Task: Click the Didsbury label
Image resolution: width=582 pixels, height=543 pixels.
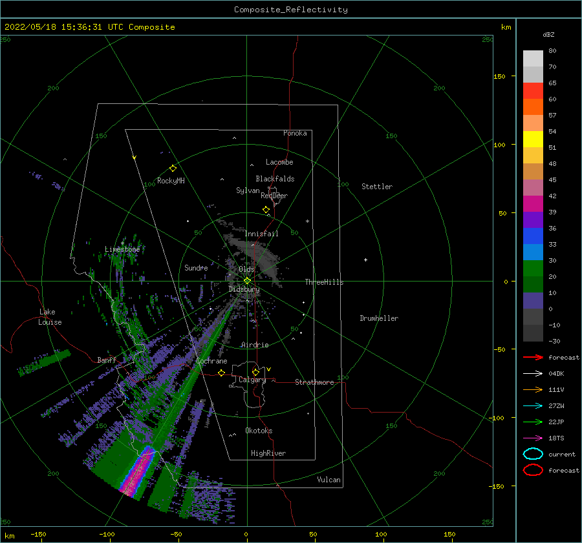Action: tap(244, 289)
